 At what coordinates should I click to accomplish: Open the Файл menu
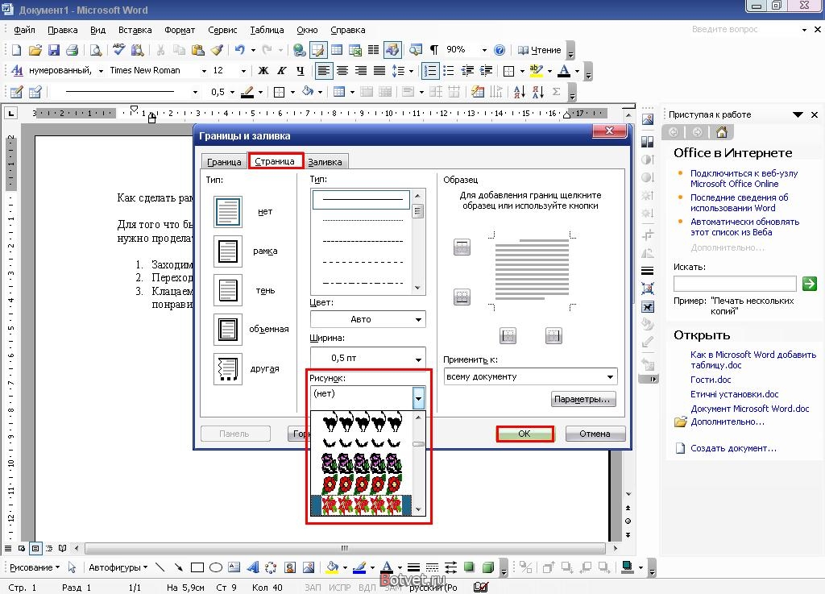click(24, 30)
